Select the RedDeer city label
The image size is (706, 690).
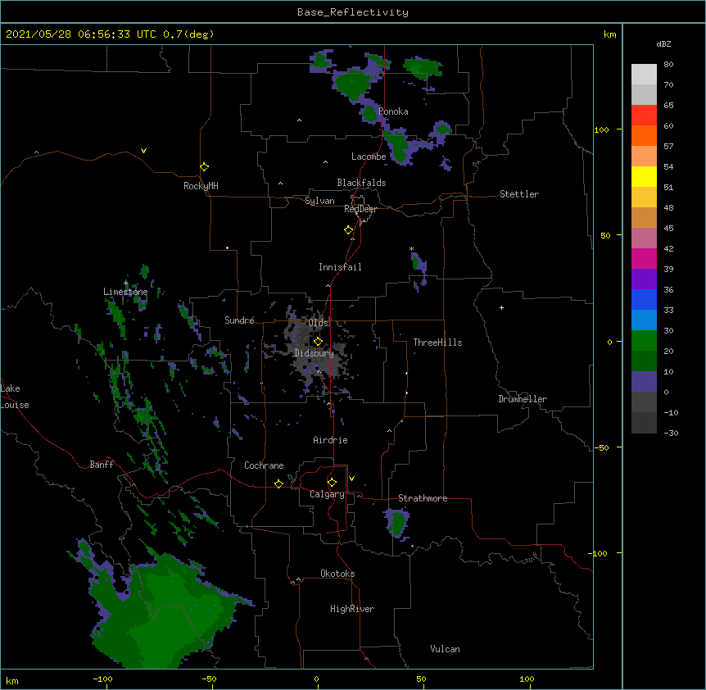[x=360, y=209]
